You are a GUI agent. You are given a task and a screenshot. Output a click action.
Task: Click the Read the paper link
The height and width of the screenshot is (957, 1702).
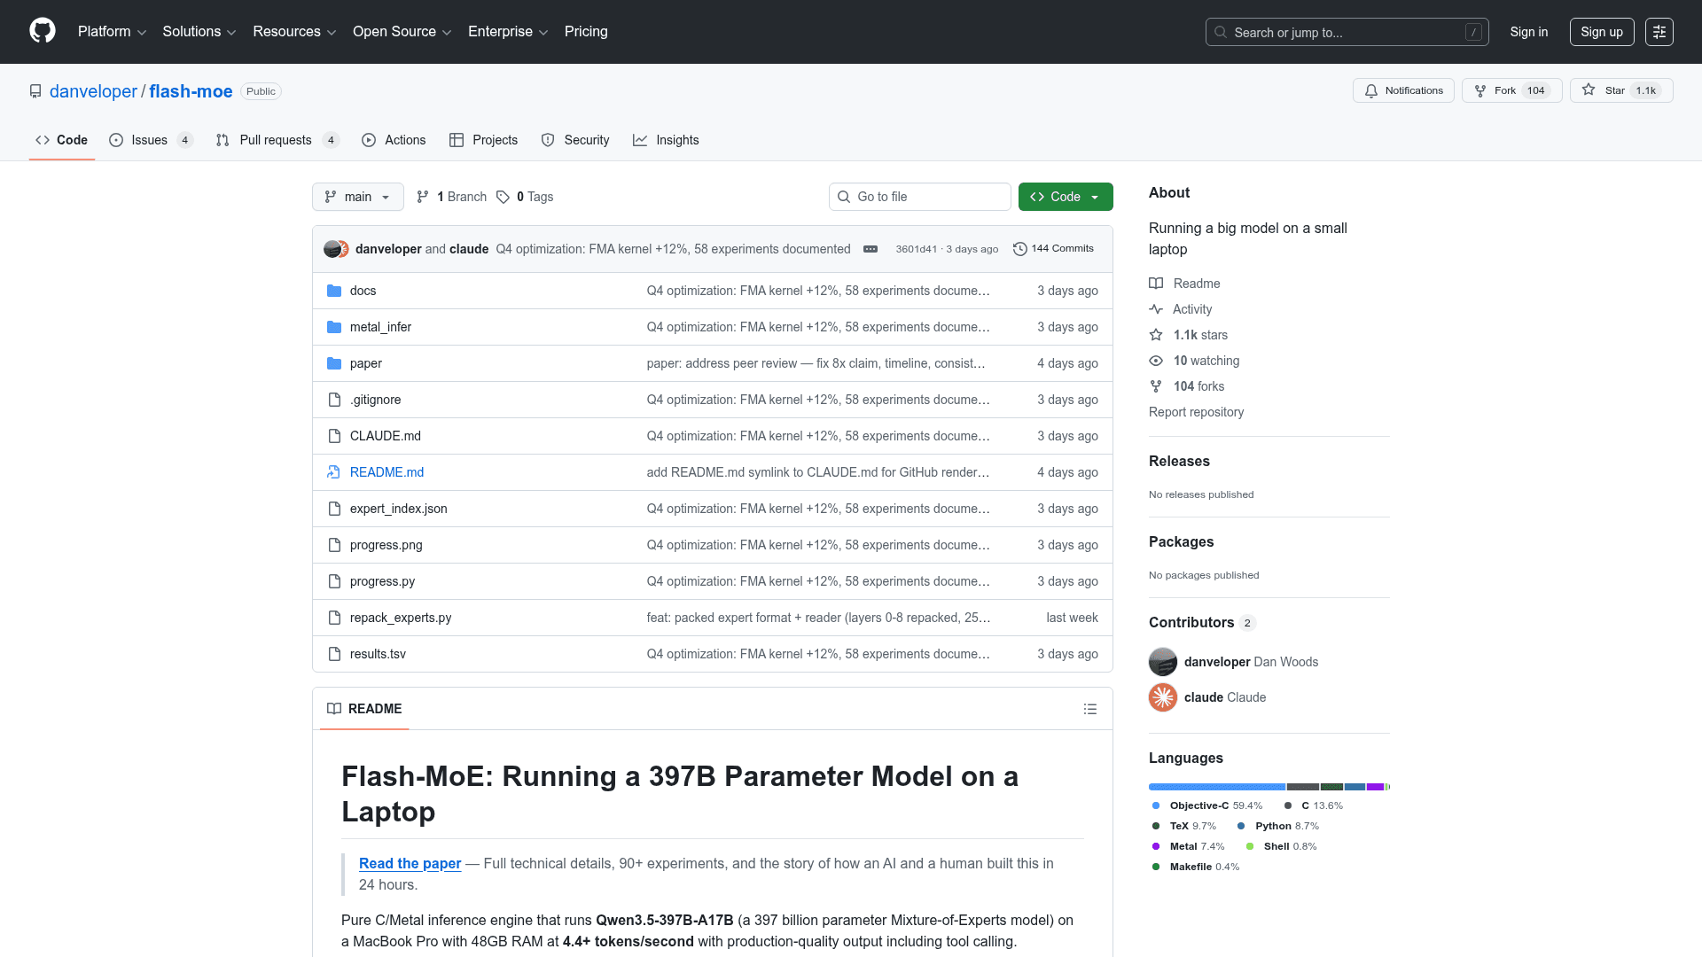[410, 863]
